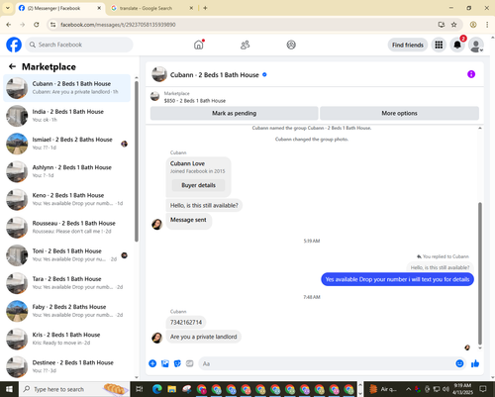The width and height of the screenshot is (495, 397).
Task: Click browser back arrow
Action: pos(9,25)
